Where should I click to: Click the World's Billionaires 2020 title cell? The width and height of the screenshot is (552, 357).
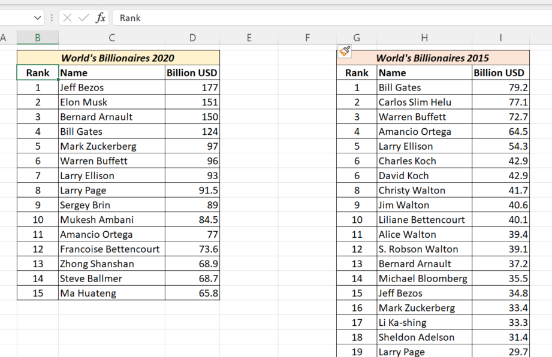(117, 58)
